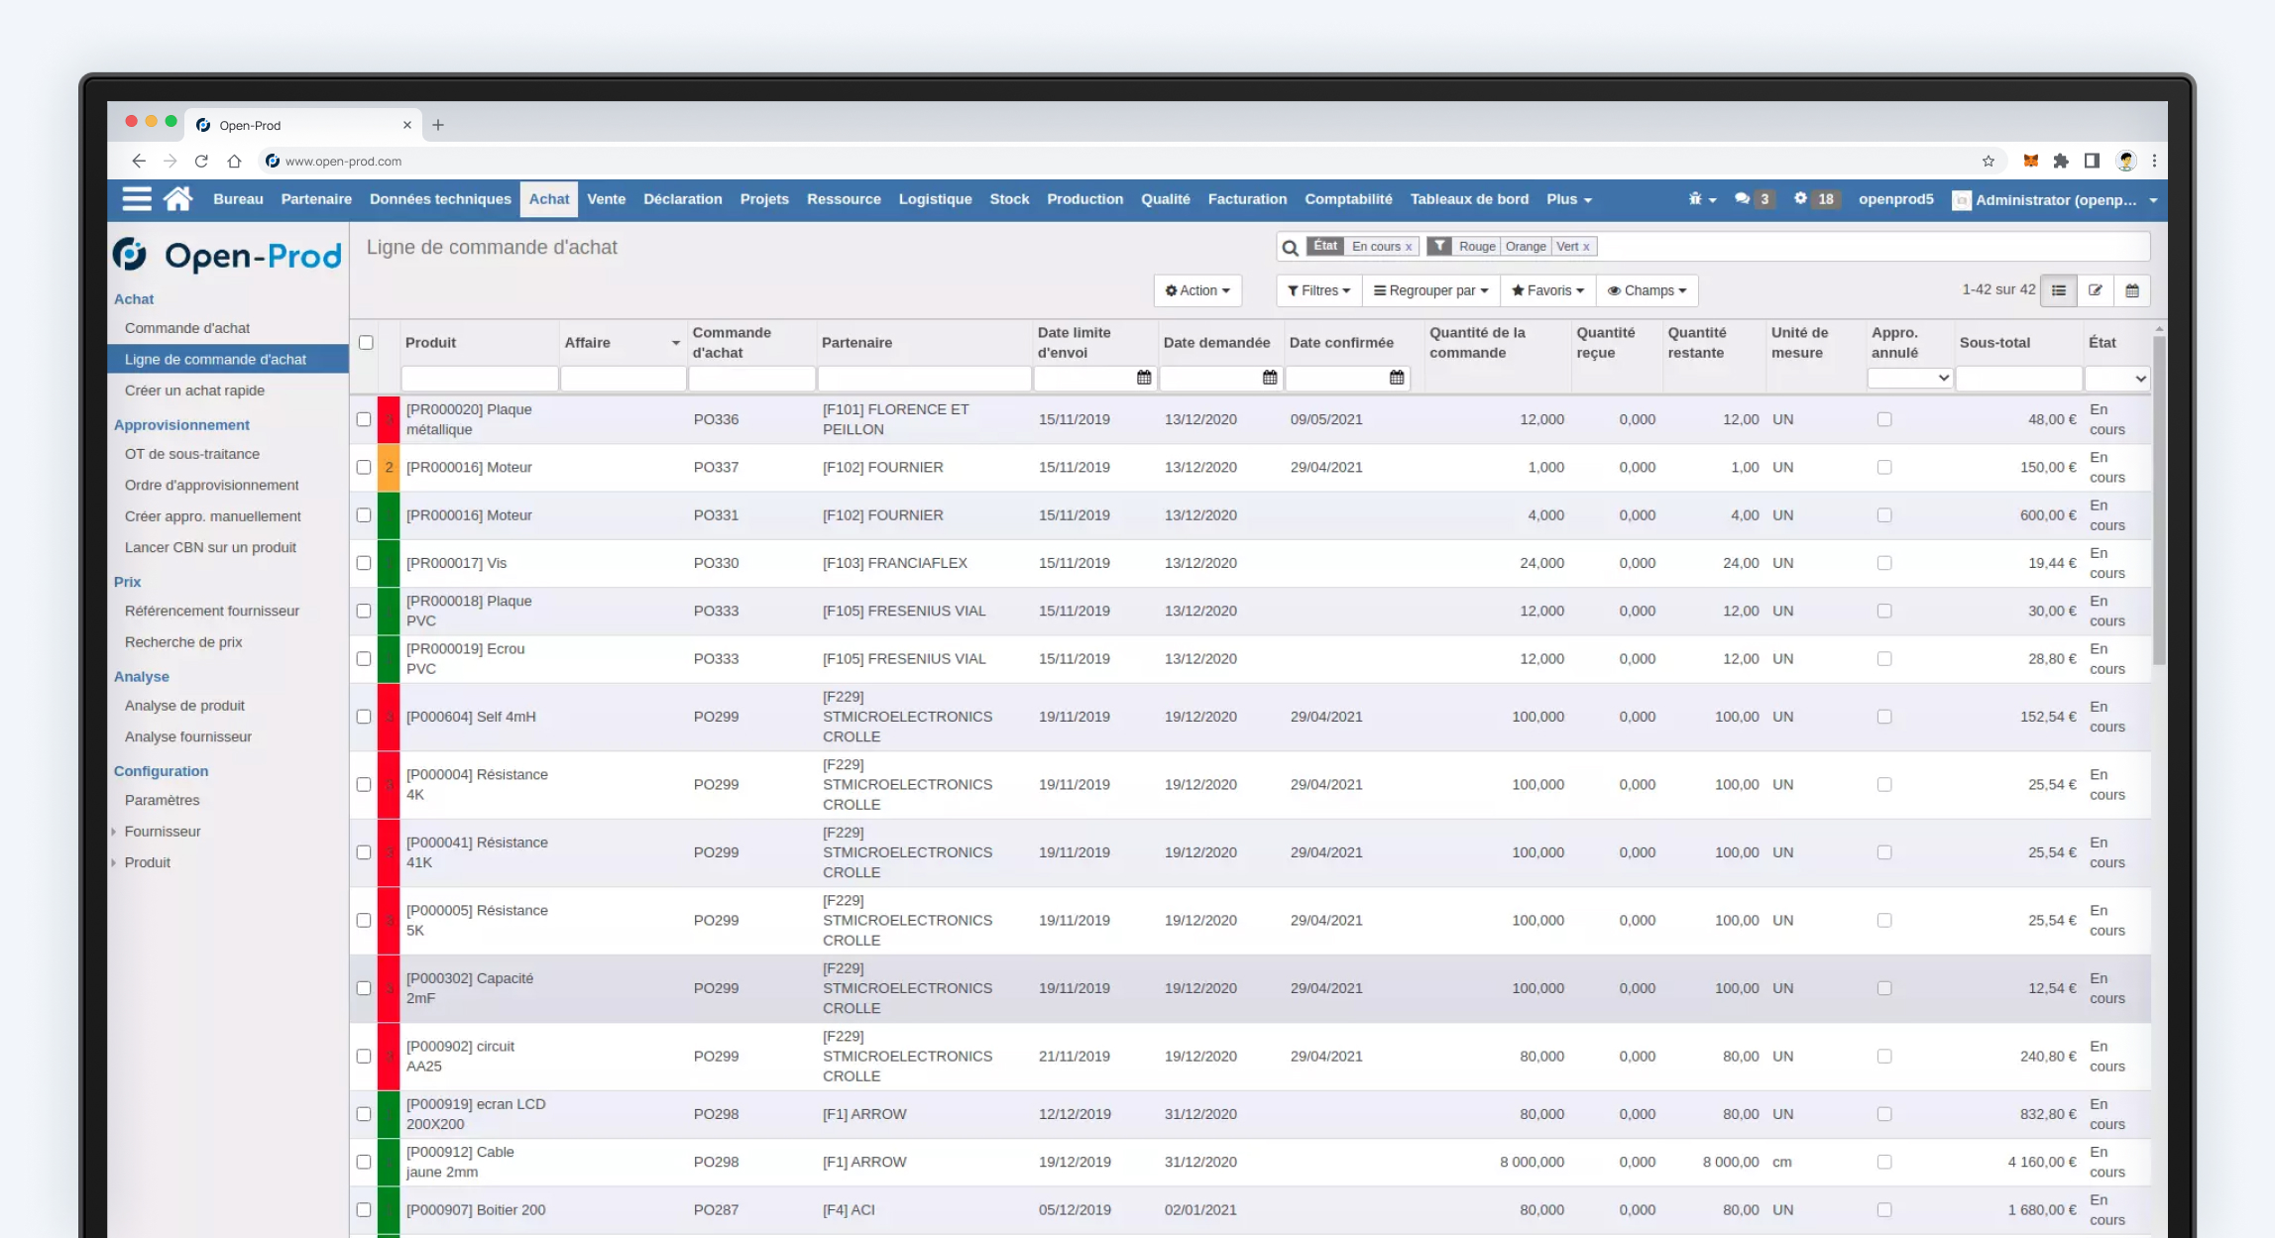Open the Données techniques menu

coord(440,199)
